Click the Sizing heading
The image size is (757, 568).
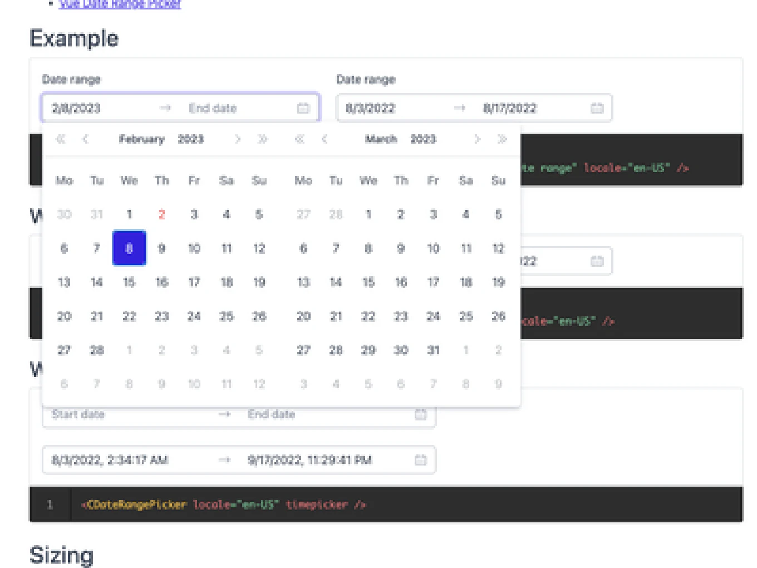click(x=62, y=555)
